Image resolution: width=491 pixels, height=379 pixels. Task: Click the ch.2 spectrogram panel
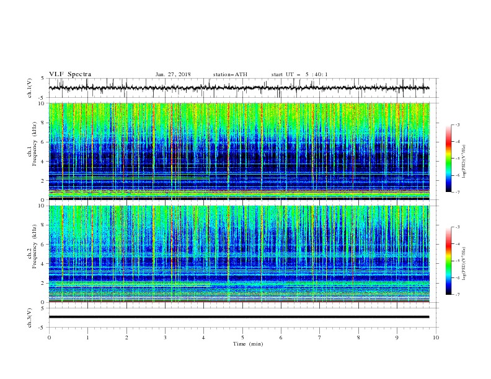[x=239, y=254]
